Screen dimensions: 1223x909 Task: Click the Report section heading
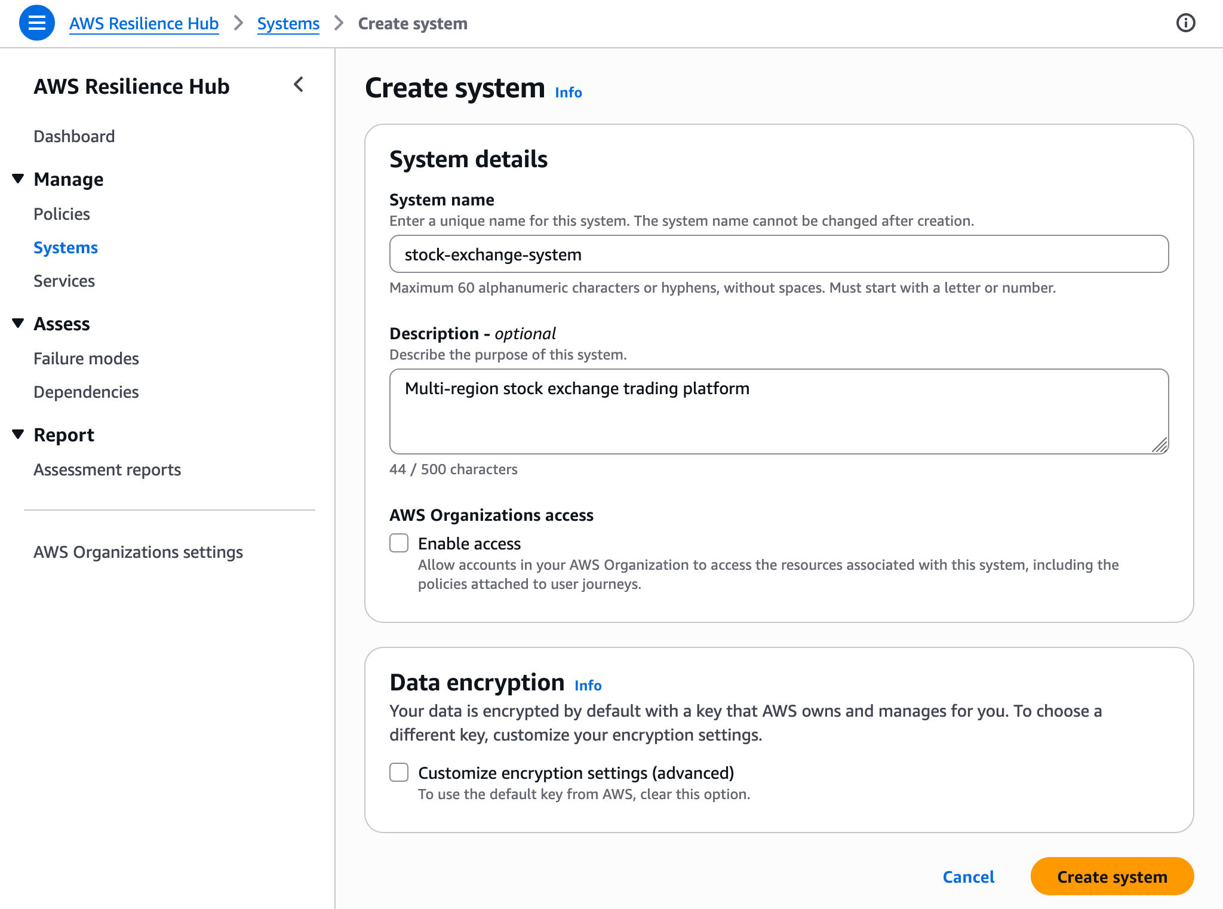click(x=64, y=435)
